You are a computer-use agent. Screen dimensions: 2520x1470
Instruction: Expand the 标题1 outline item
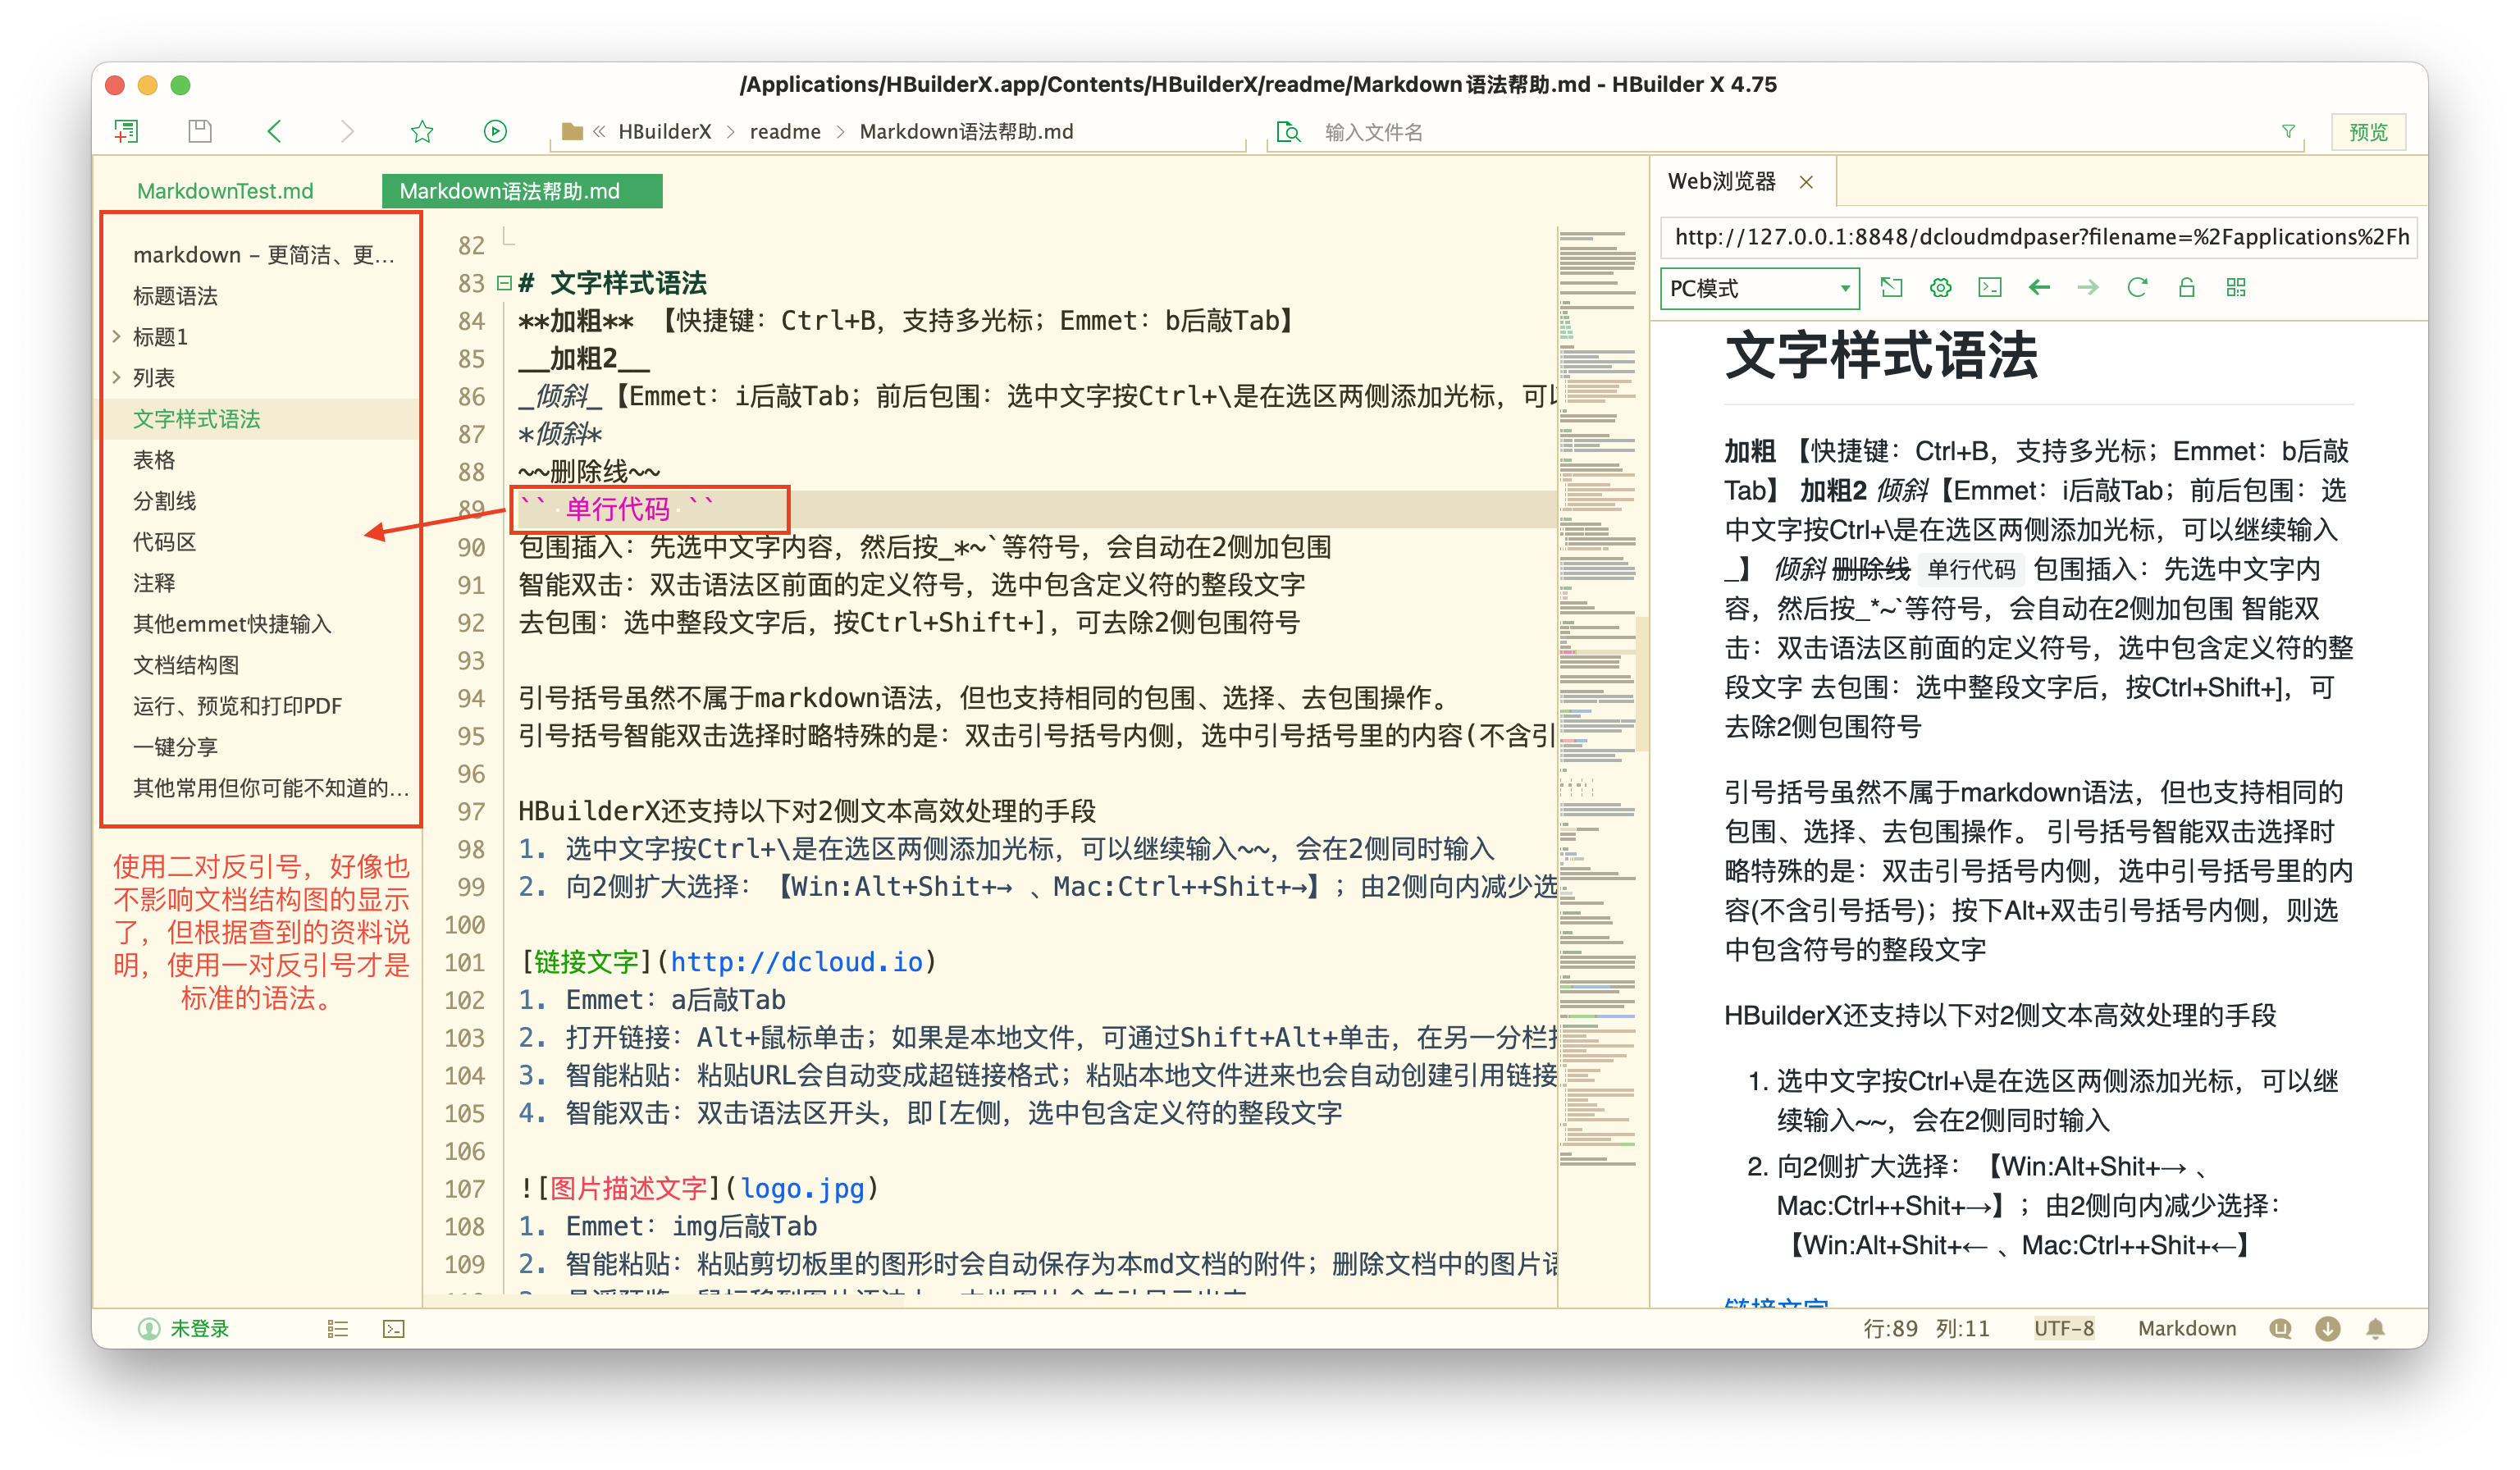pyautogui.click(x=117, y=337)
